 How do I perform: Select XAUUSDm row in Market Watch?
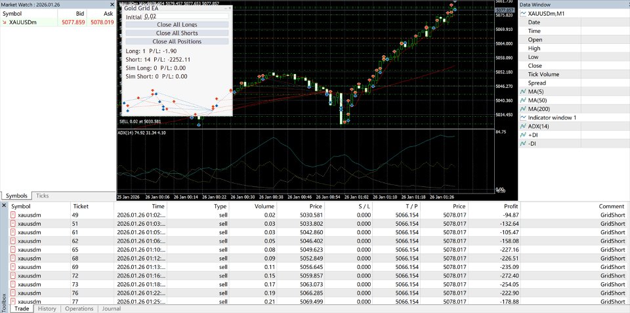point(58,22)
